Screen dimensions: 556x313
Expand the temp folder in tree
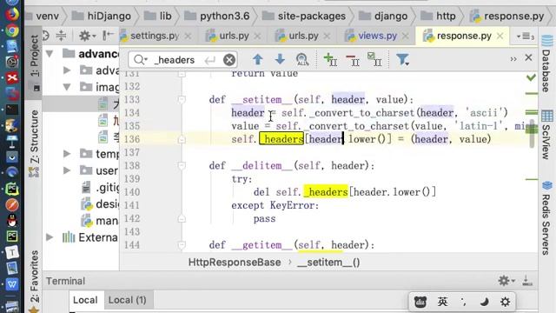pyautogui.click(x=67, y=154)
